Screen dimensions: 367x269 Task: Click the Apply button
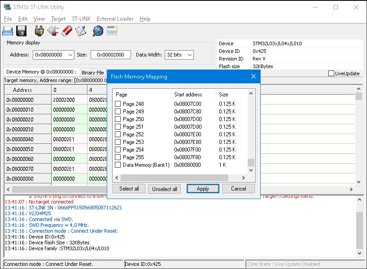coord(203,189)
